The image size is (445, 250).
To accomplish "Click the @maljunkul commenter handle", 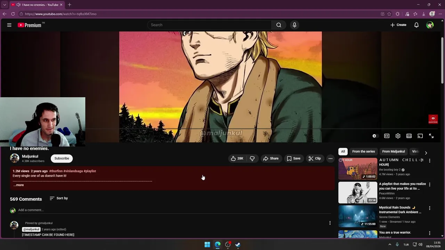I will 31,229.
